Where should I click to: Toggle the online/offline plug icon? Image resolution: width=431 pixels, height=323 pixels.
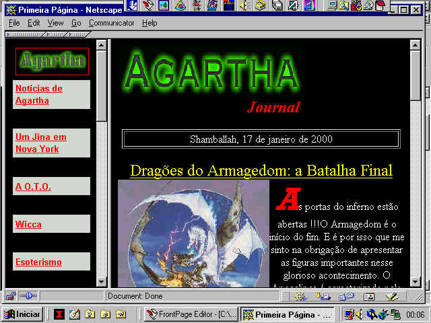(28, 296)
